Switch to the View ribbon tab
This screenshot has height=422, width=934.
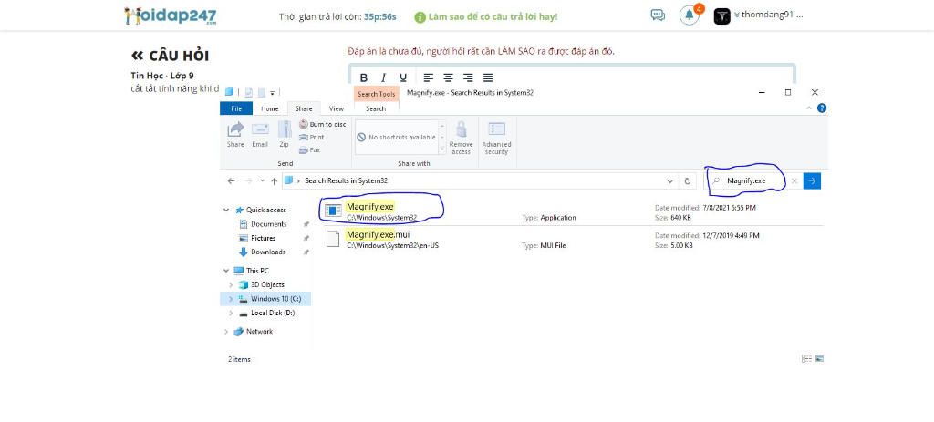(337, 109)
